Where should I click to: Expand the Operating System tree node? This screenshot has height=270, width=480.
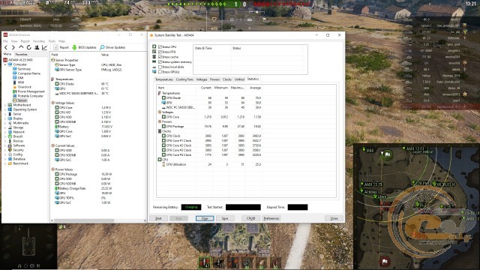(x=5, y=109)
